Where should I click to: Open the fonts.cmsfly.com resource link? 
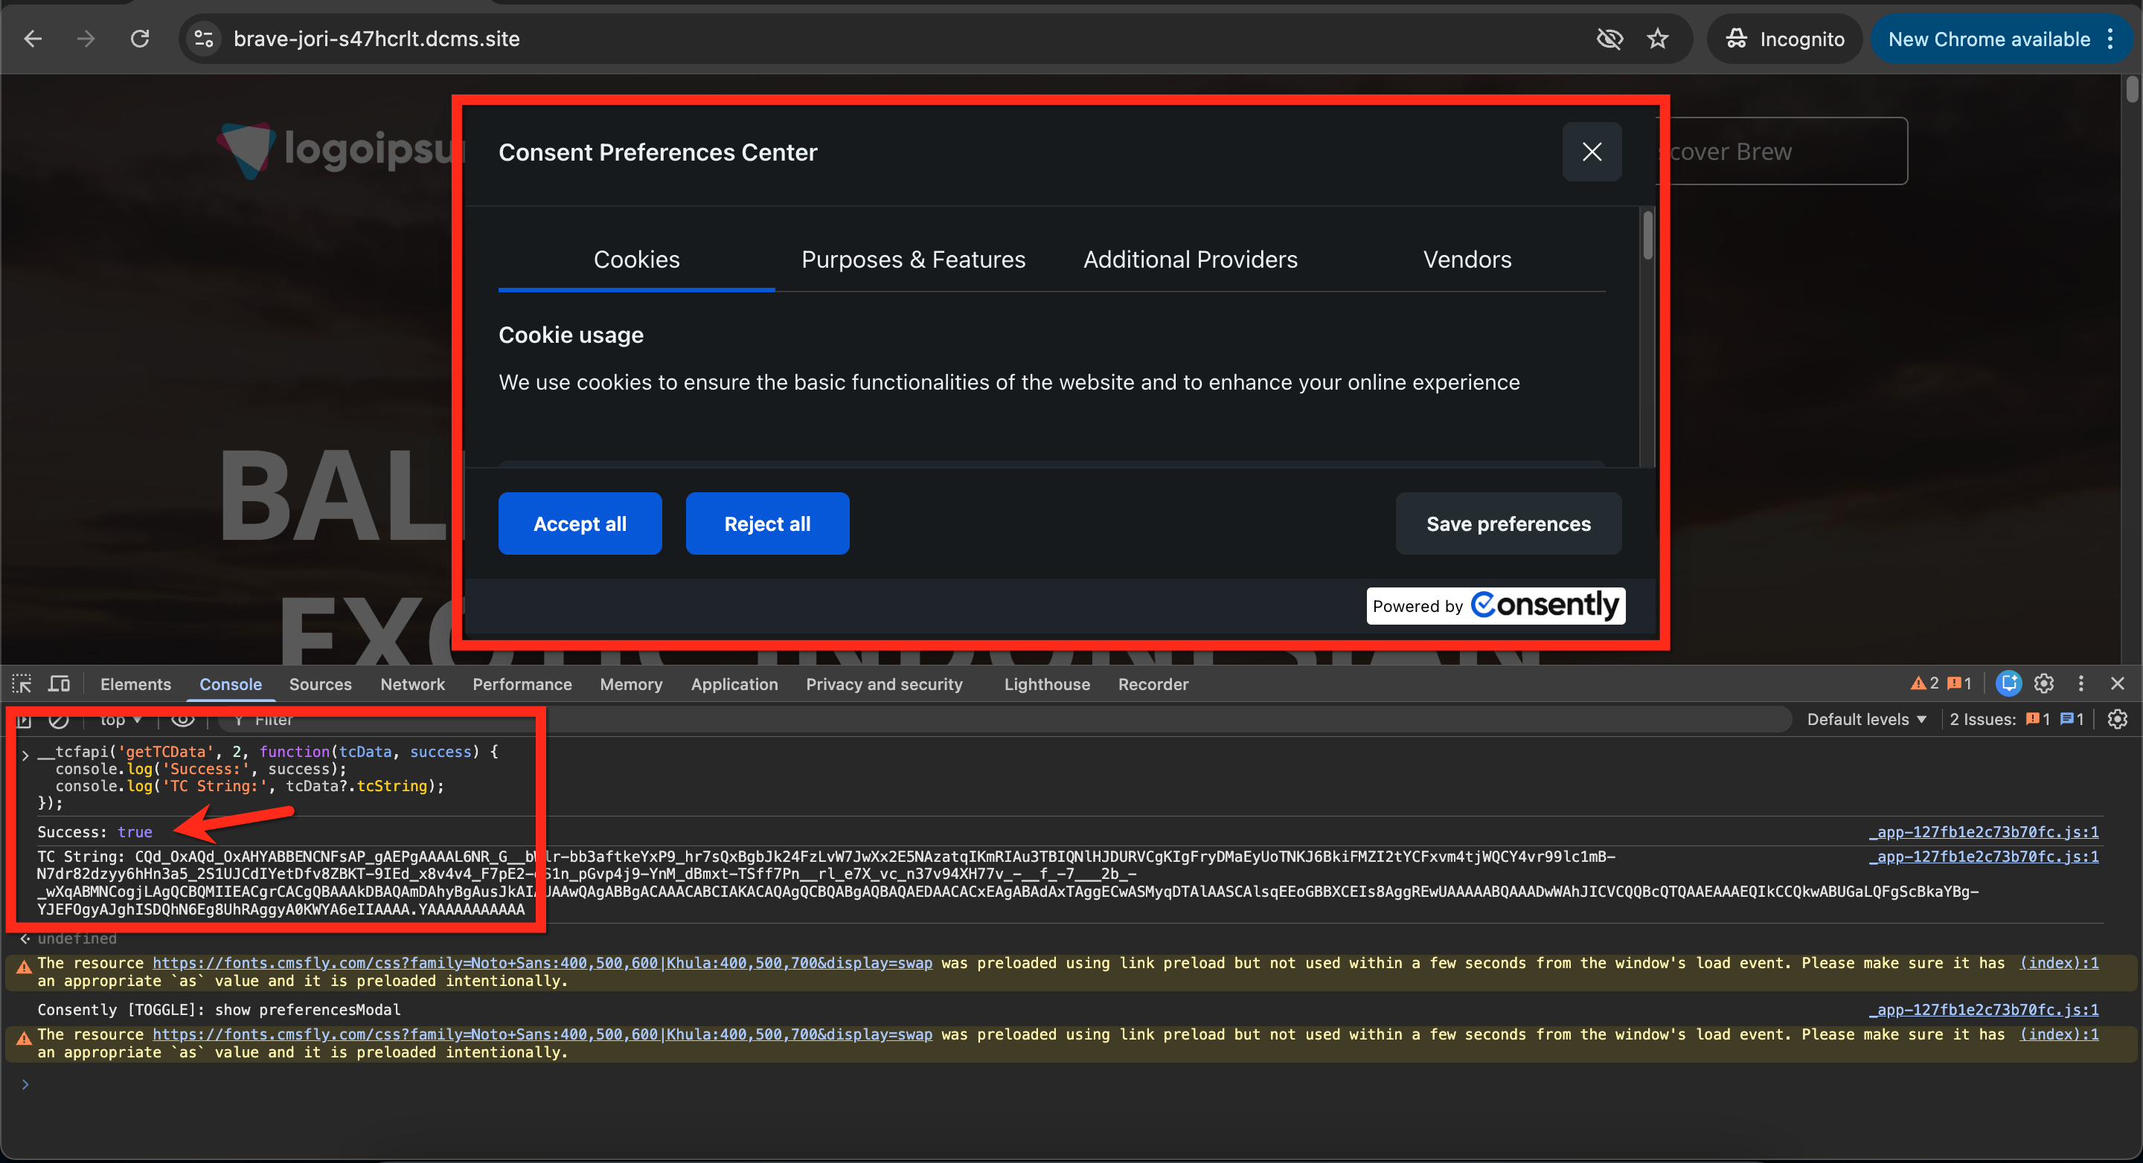[542, 963]
